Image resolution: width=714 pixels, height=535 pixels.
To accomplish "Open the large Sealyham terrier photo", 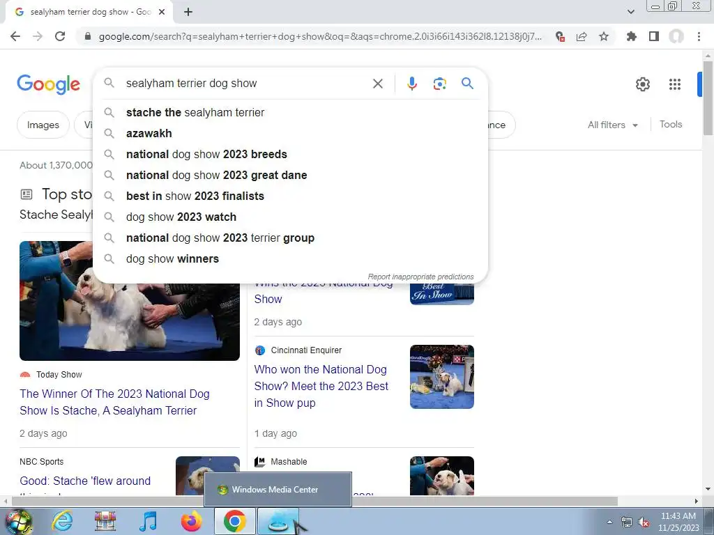I will click(x=130, y=322).
